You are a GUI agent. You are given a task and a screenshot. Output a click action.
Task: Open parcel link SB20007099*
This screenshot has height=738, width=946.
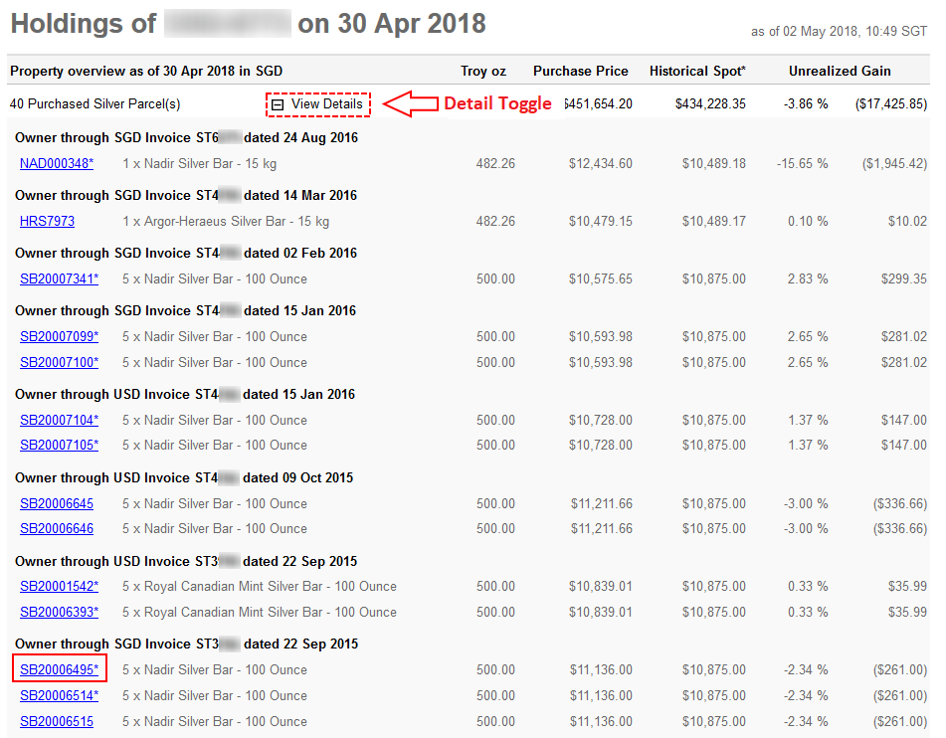59,336
